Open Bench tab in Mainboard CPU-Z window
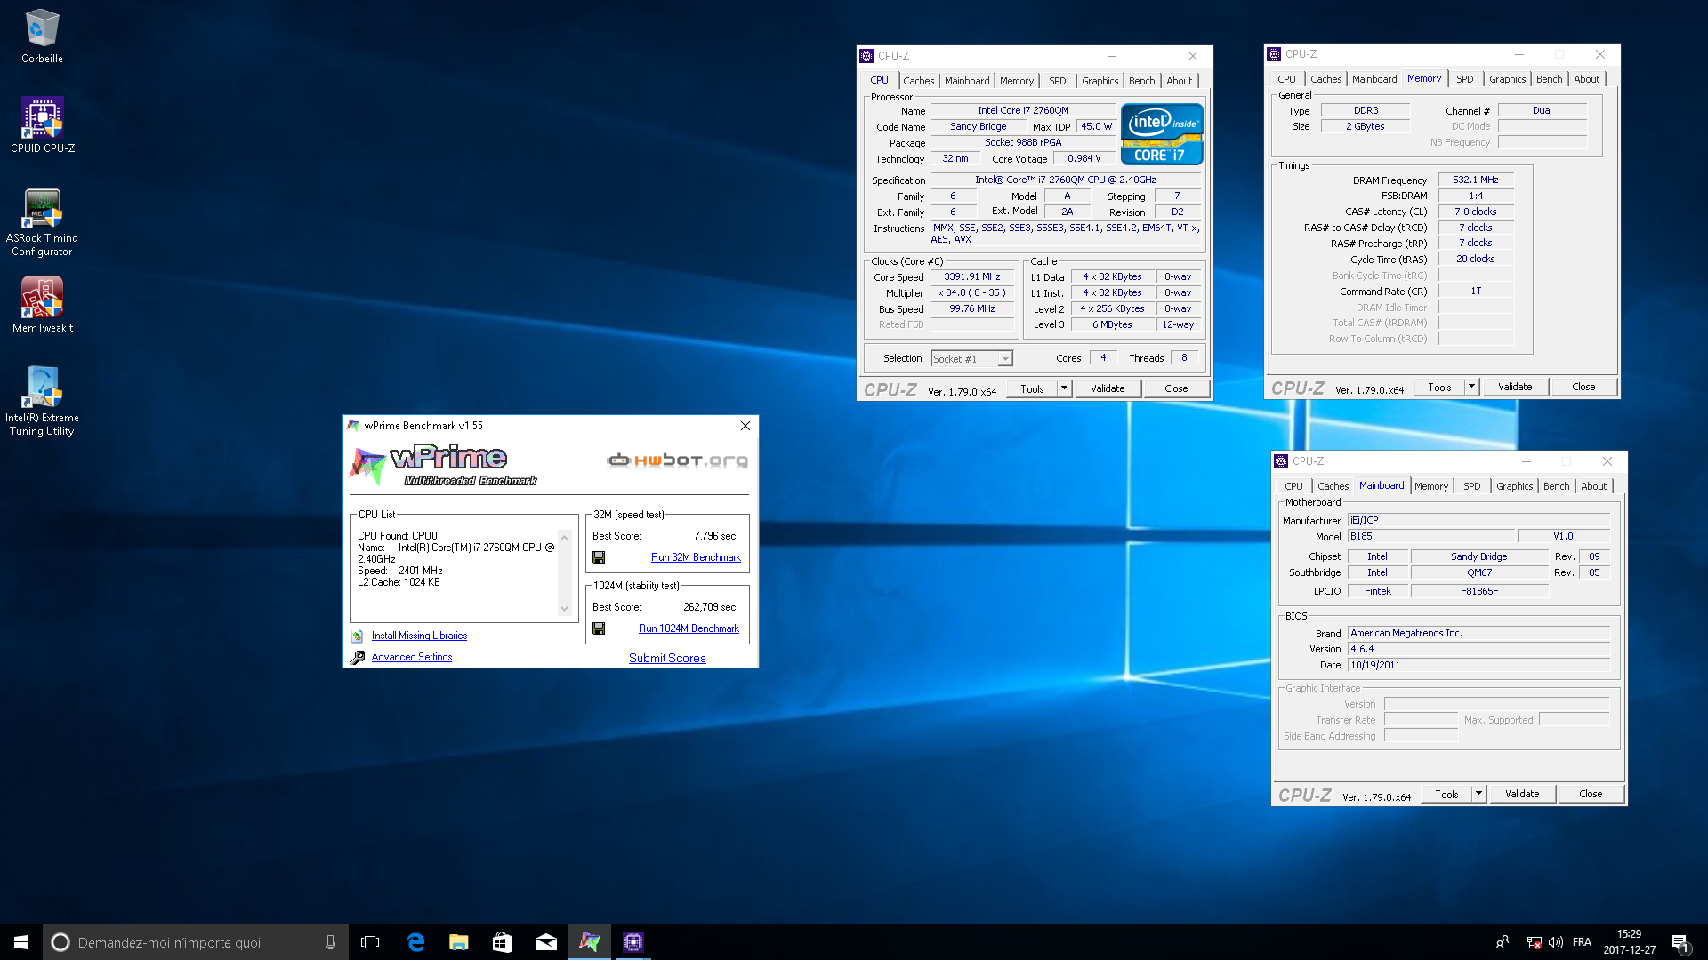Image resolution: width=1708 pixels, height=960 pixels. pos(1557,486)
